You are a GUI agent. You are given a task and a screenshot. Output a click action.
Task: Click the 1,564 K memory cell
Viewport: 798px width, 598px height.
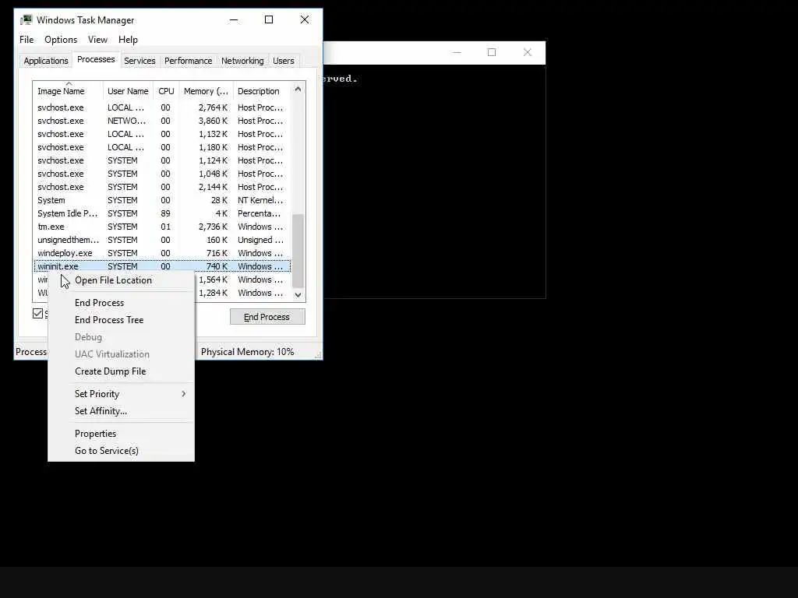(214, 280)
